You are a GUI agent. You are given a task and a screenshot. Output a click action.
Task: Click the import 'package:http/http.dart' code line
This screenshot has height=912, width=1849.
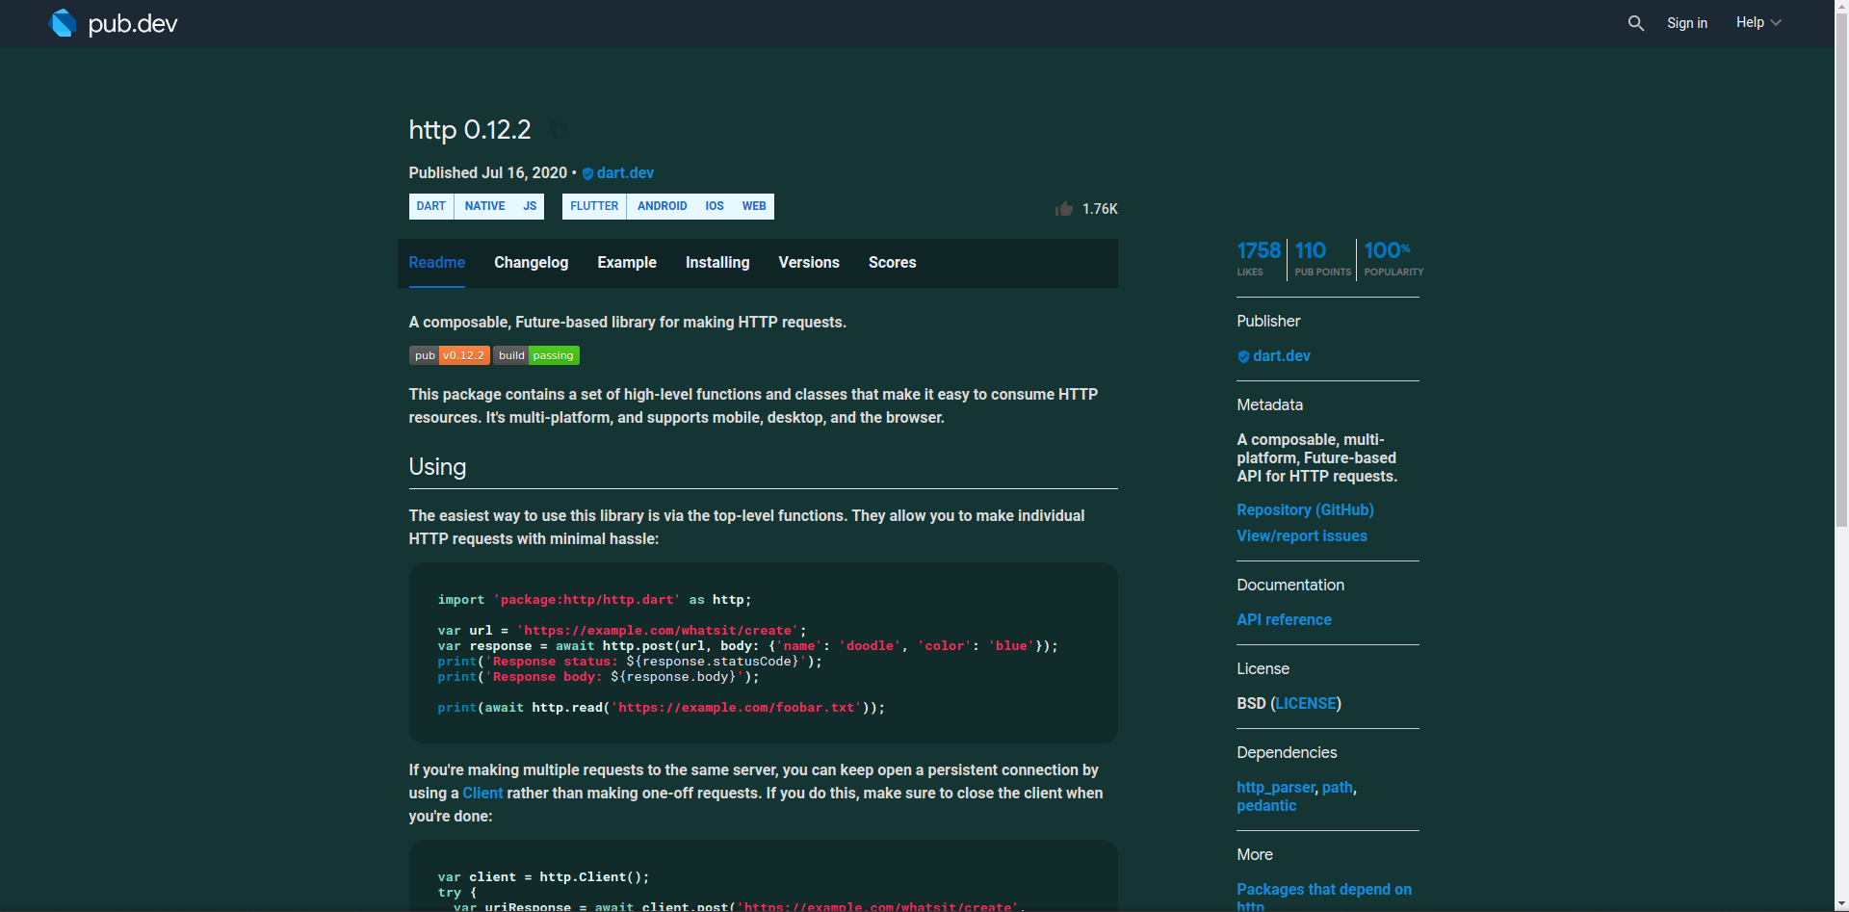click(x=594, y=600)
